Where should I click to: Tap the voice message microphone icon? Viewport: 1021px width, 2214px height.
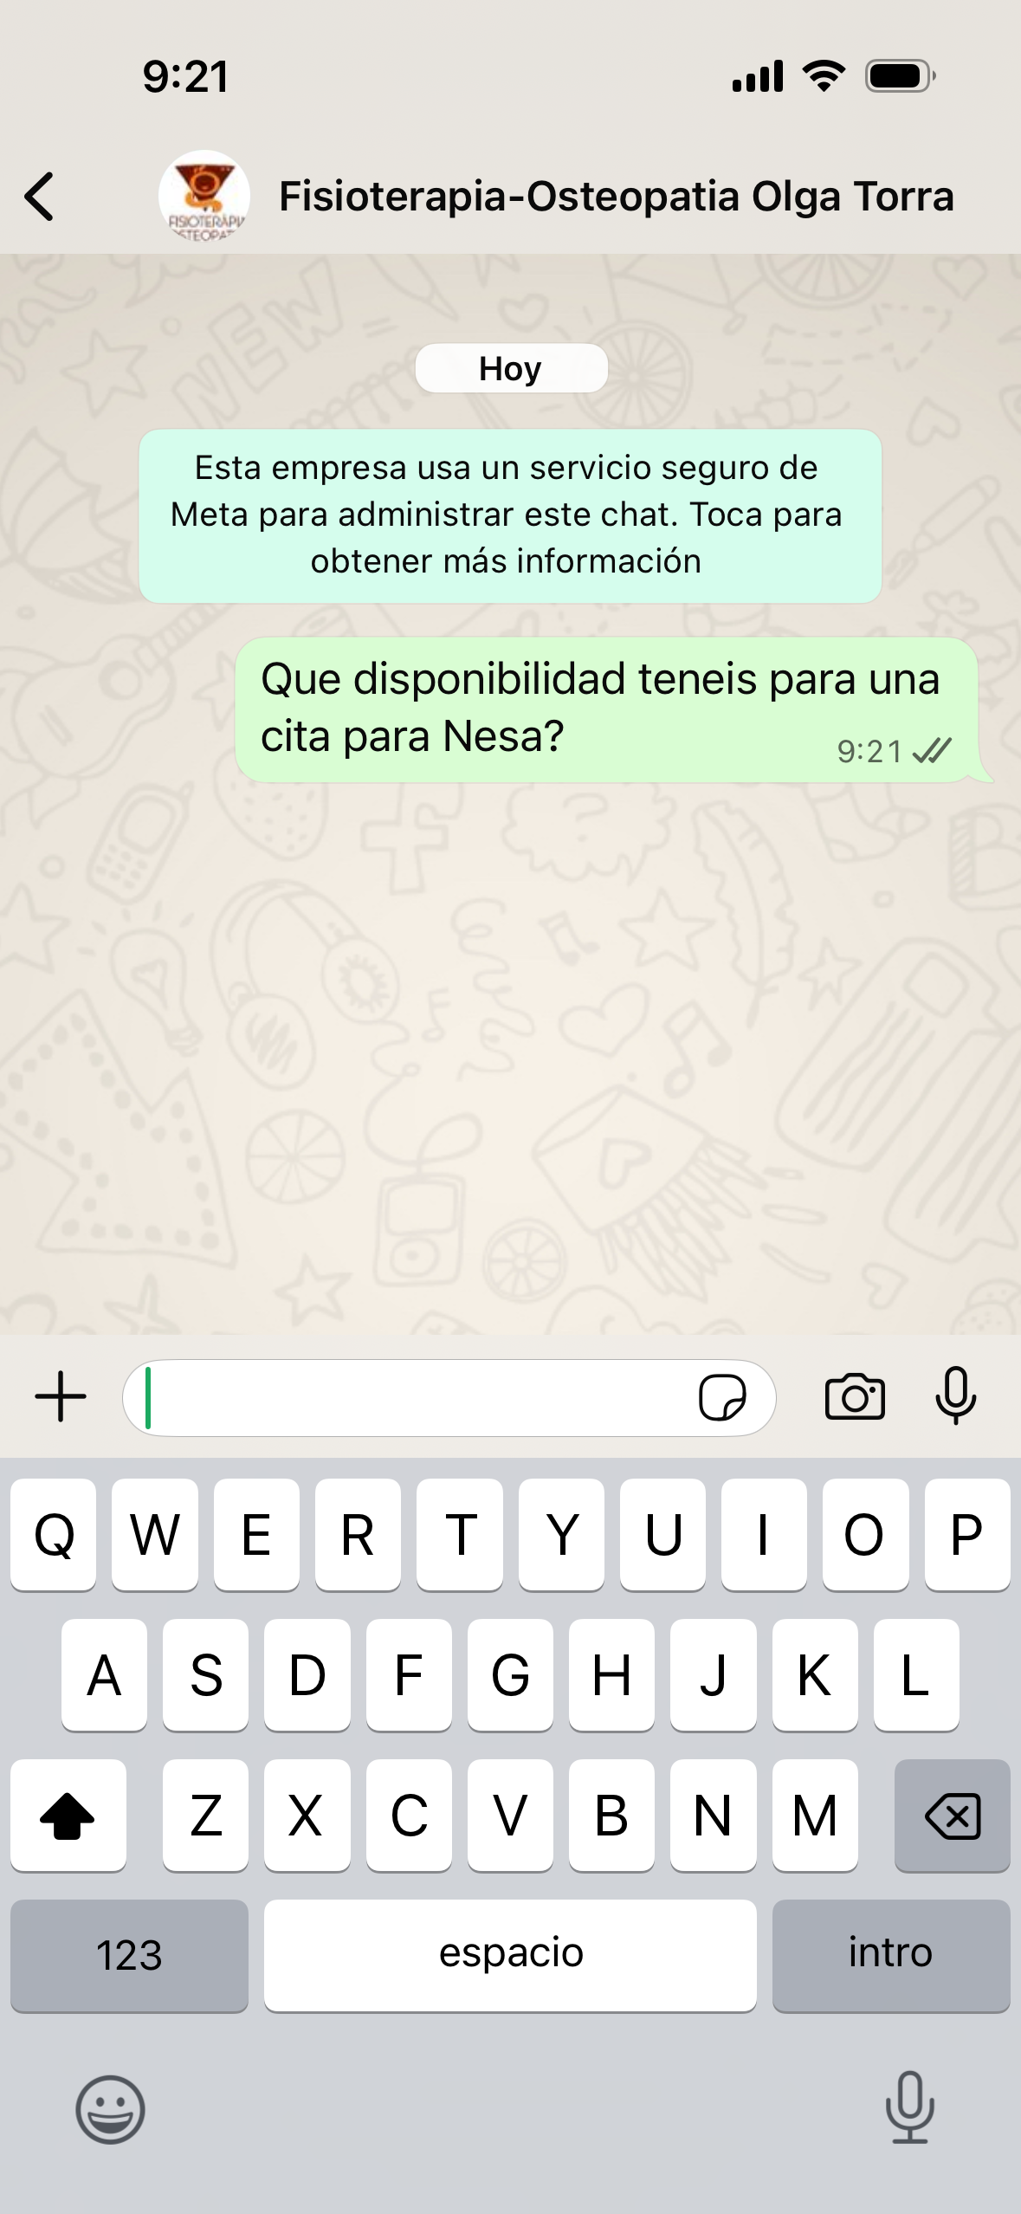click(956, 1395)
